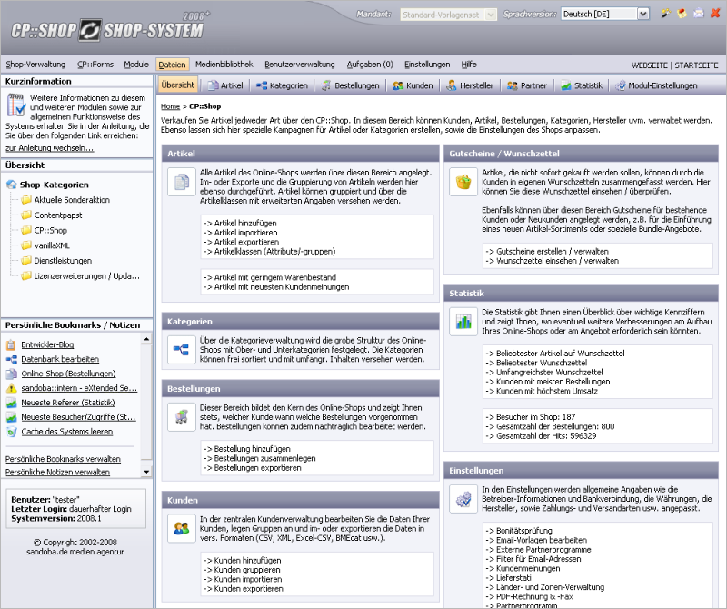727x609 pixels.
Task: Open the CP::Forms menu
Action: tap(95, 65)
